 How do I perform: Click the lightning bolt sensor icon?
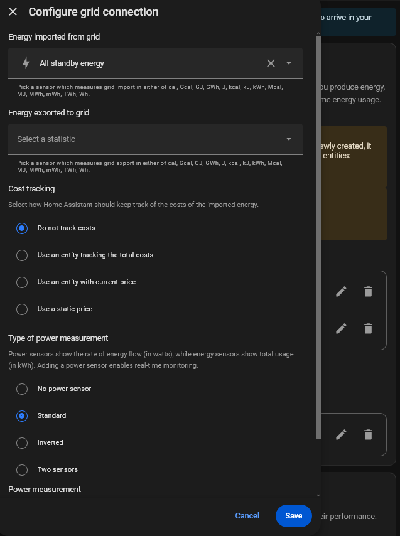click(26, 63)
